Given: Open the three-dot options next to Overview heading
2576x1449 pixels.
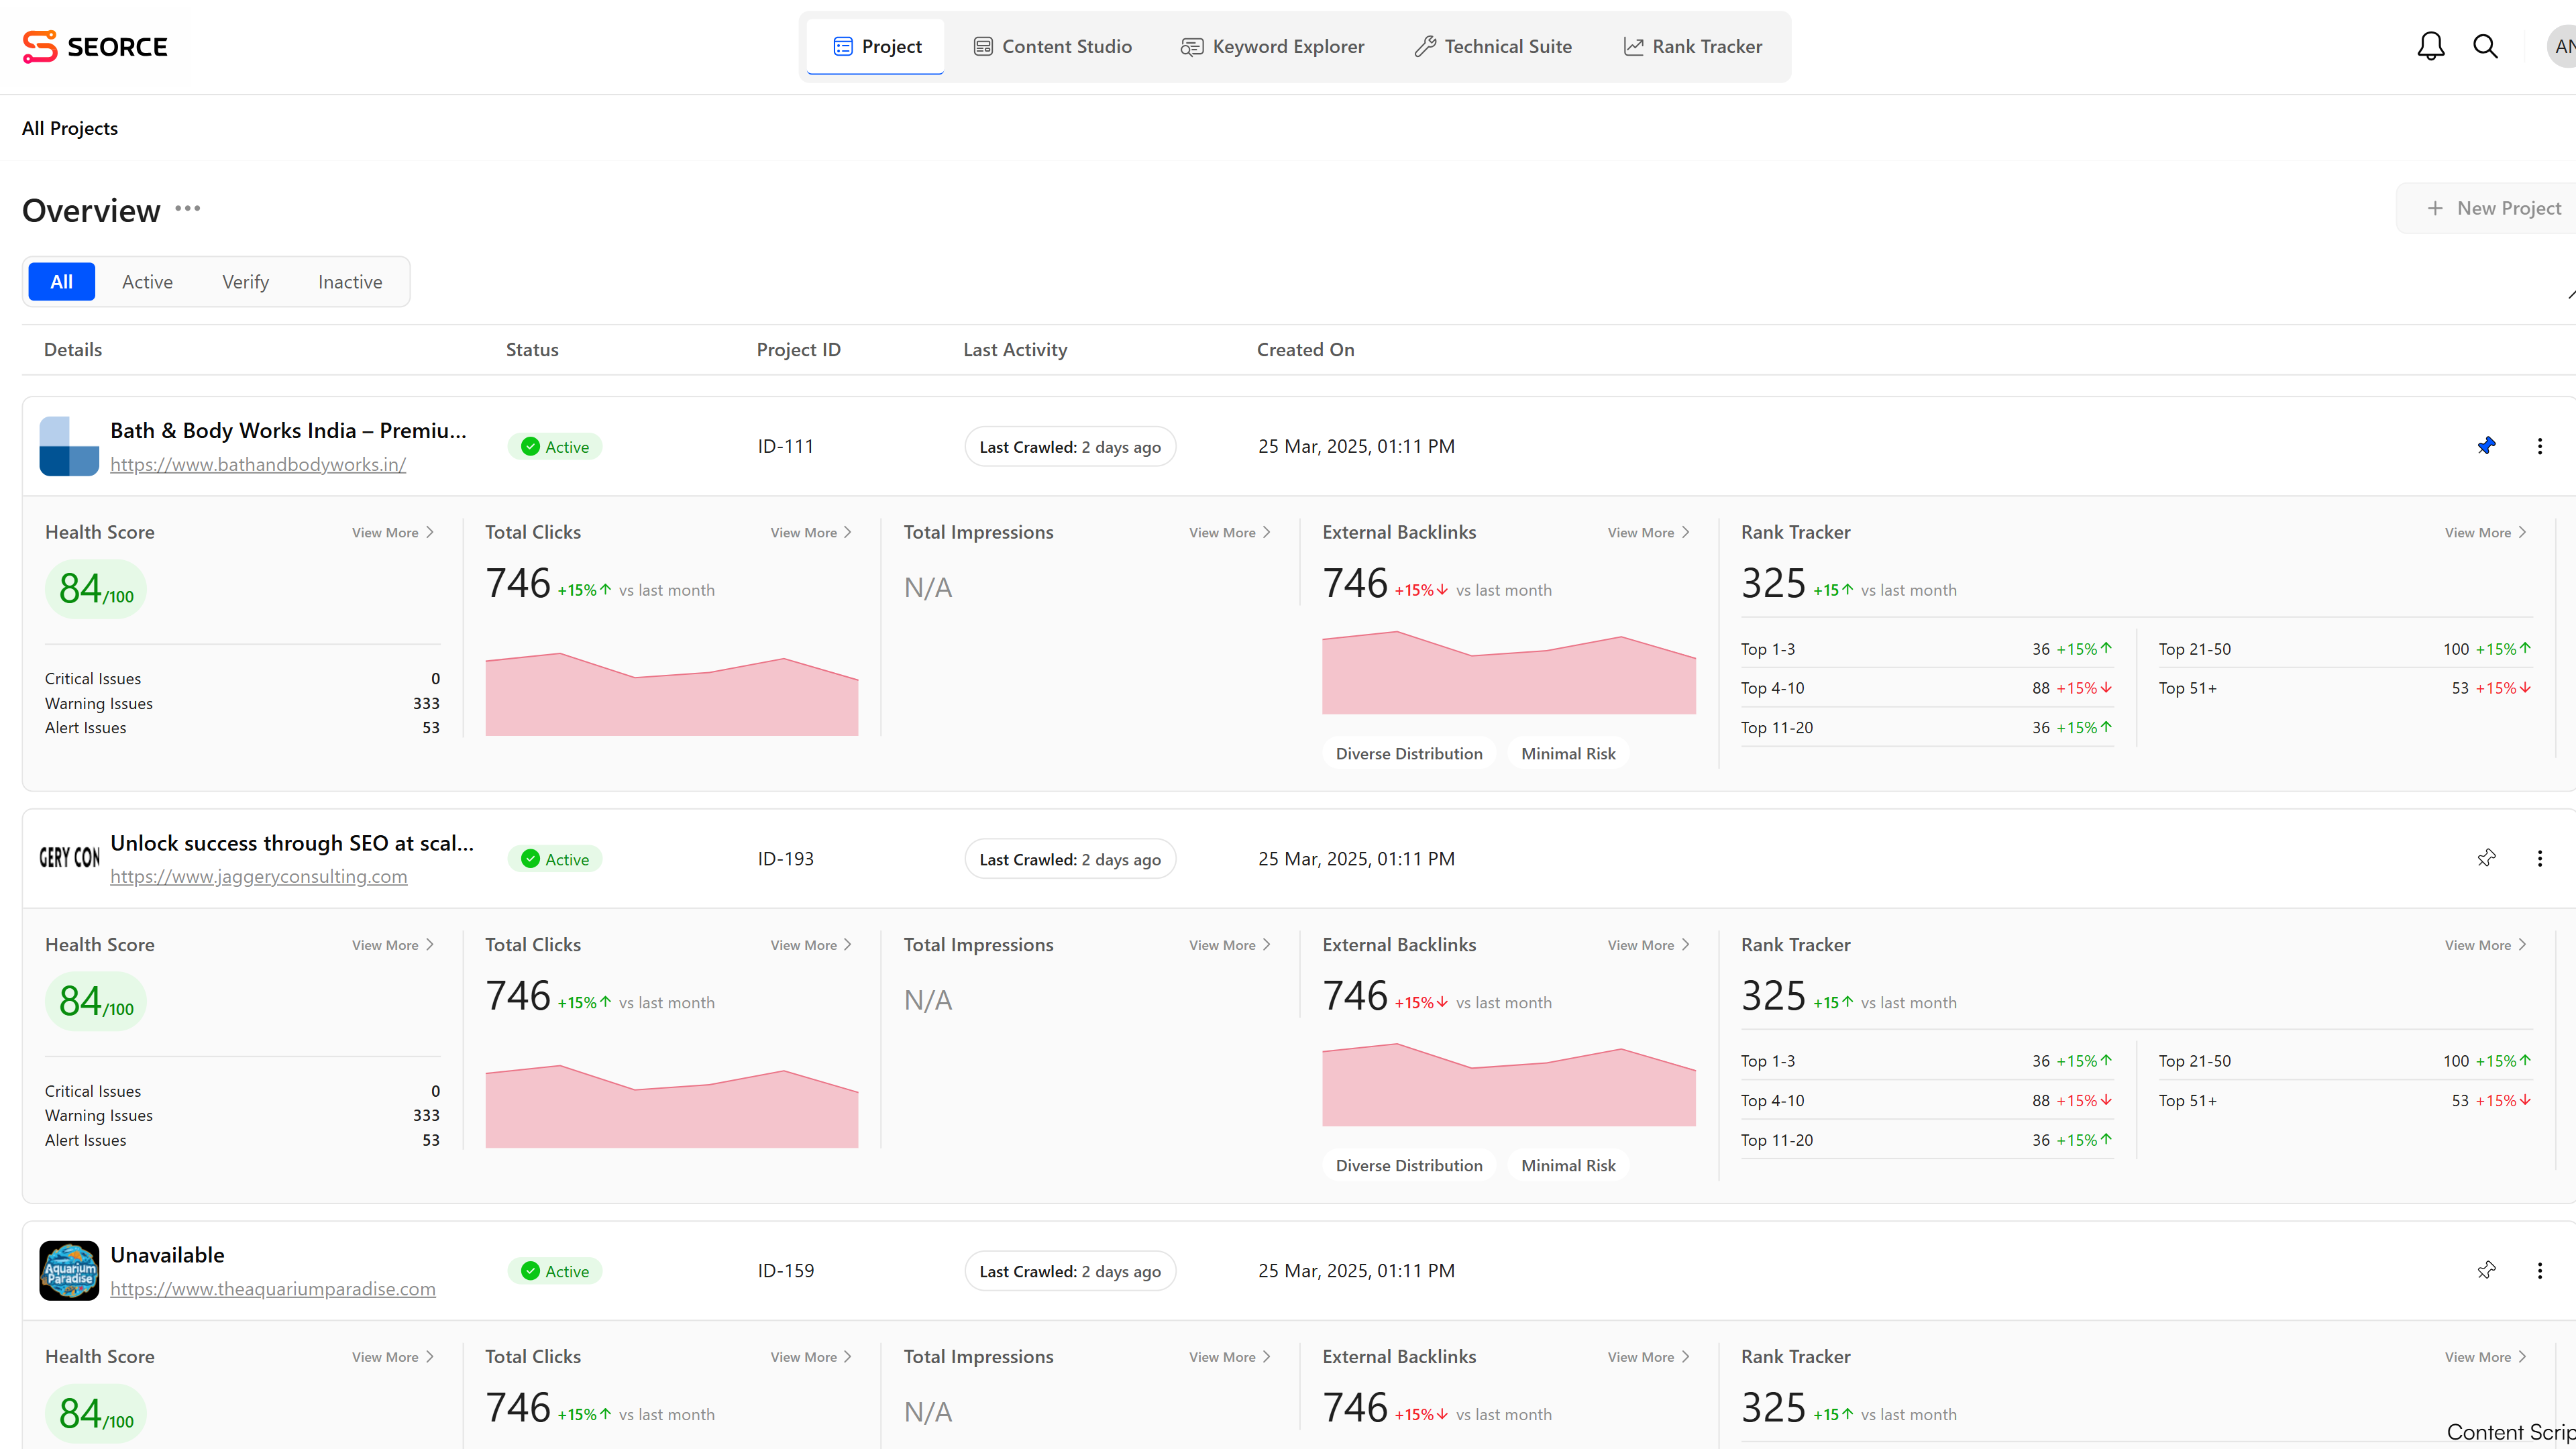Looking at the screenshot, I should pos(187,209).
